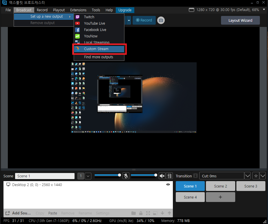Click the Scene 1 name field

click(x=45, y=176)
